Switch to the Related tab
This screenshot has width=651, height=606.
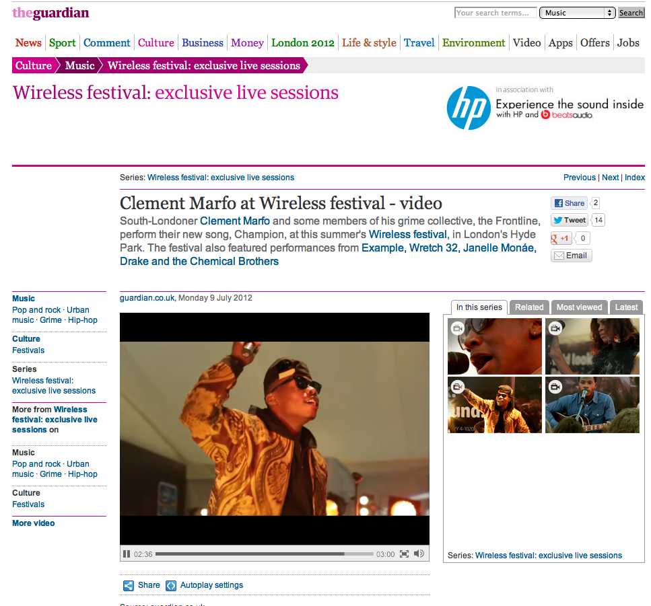529,307
